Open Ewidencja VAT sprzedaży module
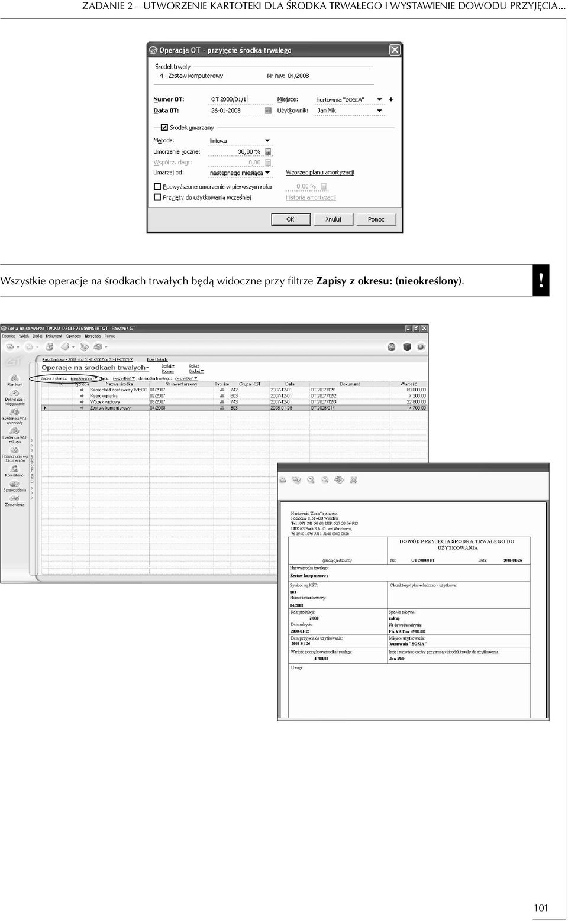 click(15, 416)
